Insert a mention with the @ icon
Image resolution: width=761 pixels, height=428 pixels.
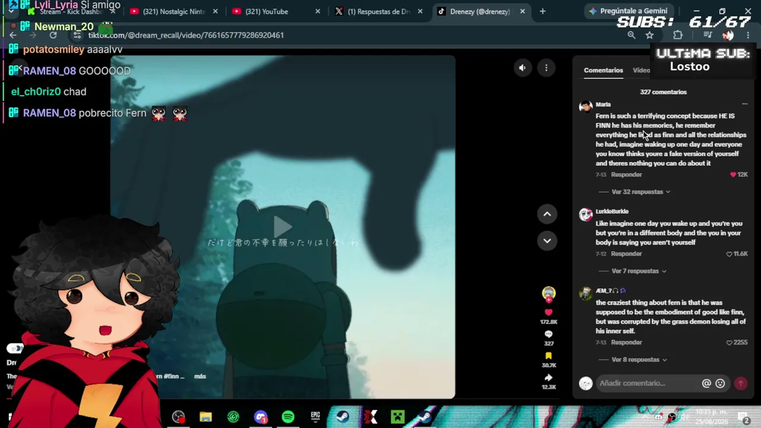pyautogui.click(x=706, y=383)
